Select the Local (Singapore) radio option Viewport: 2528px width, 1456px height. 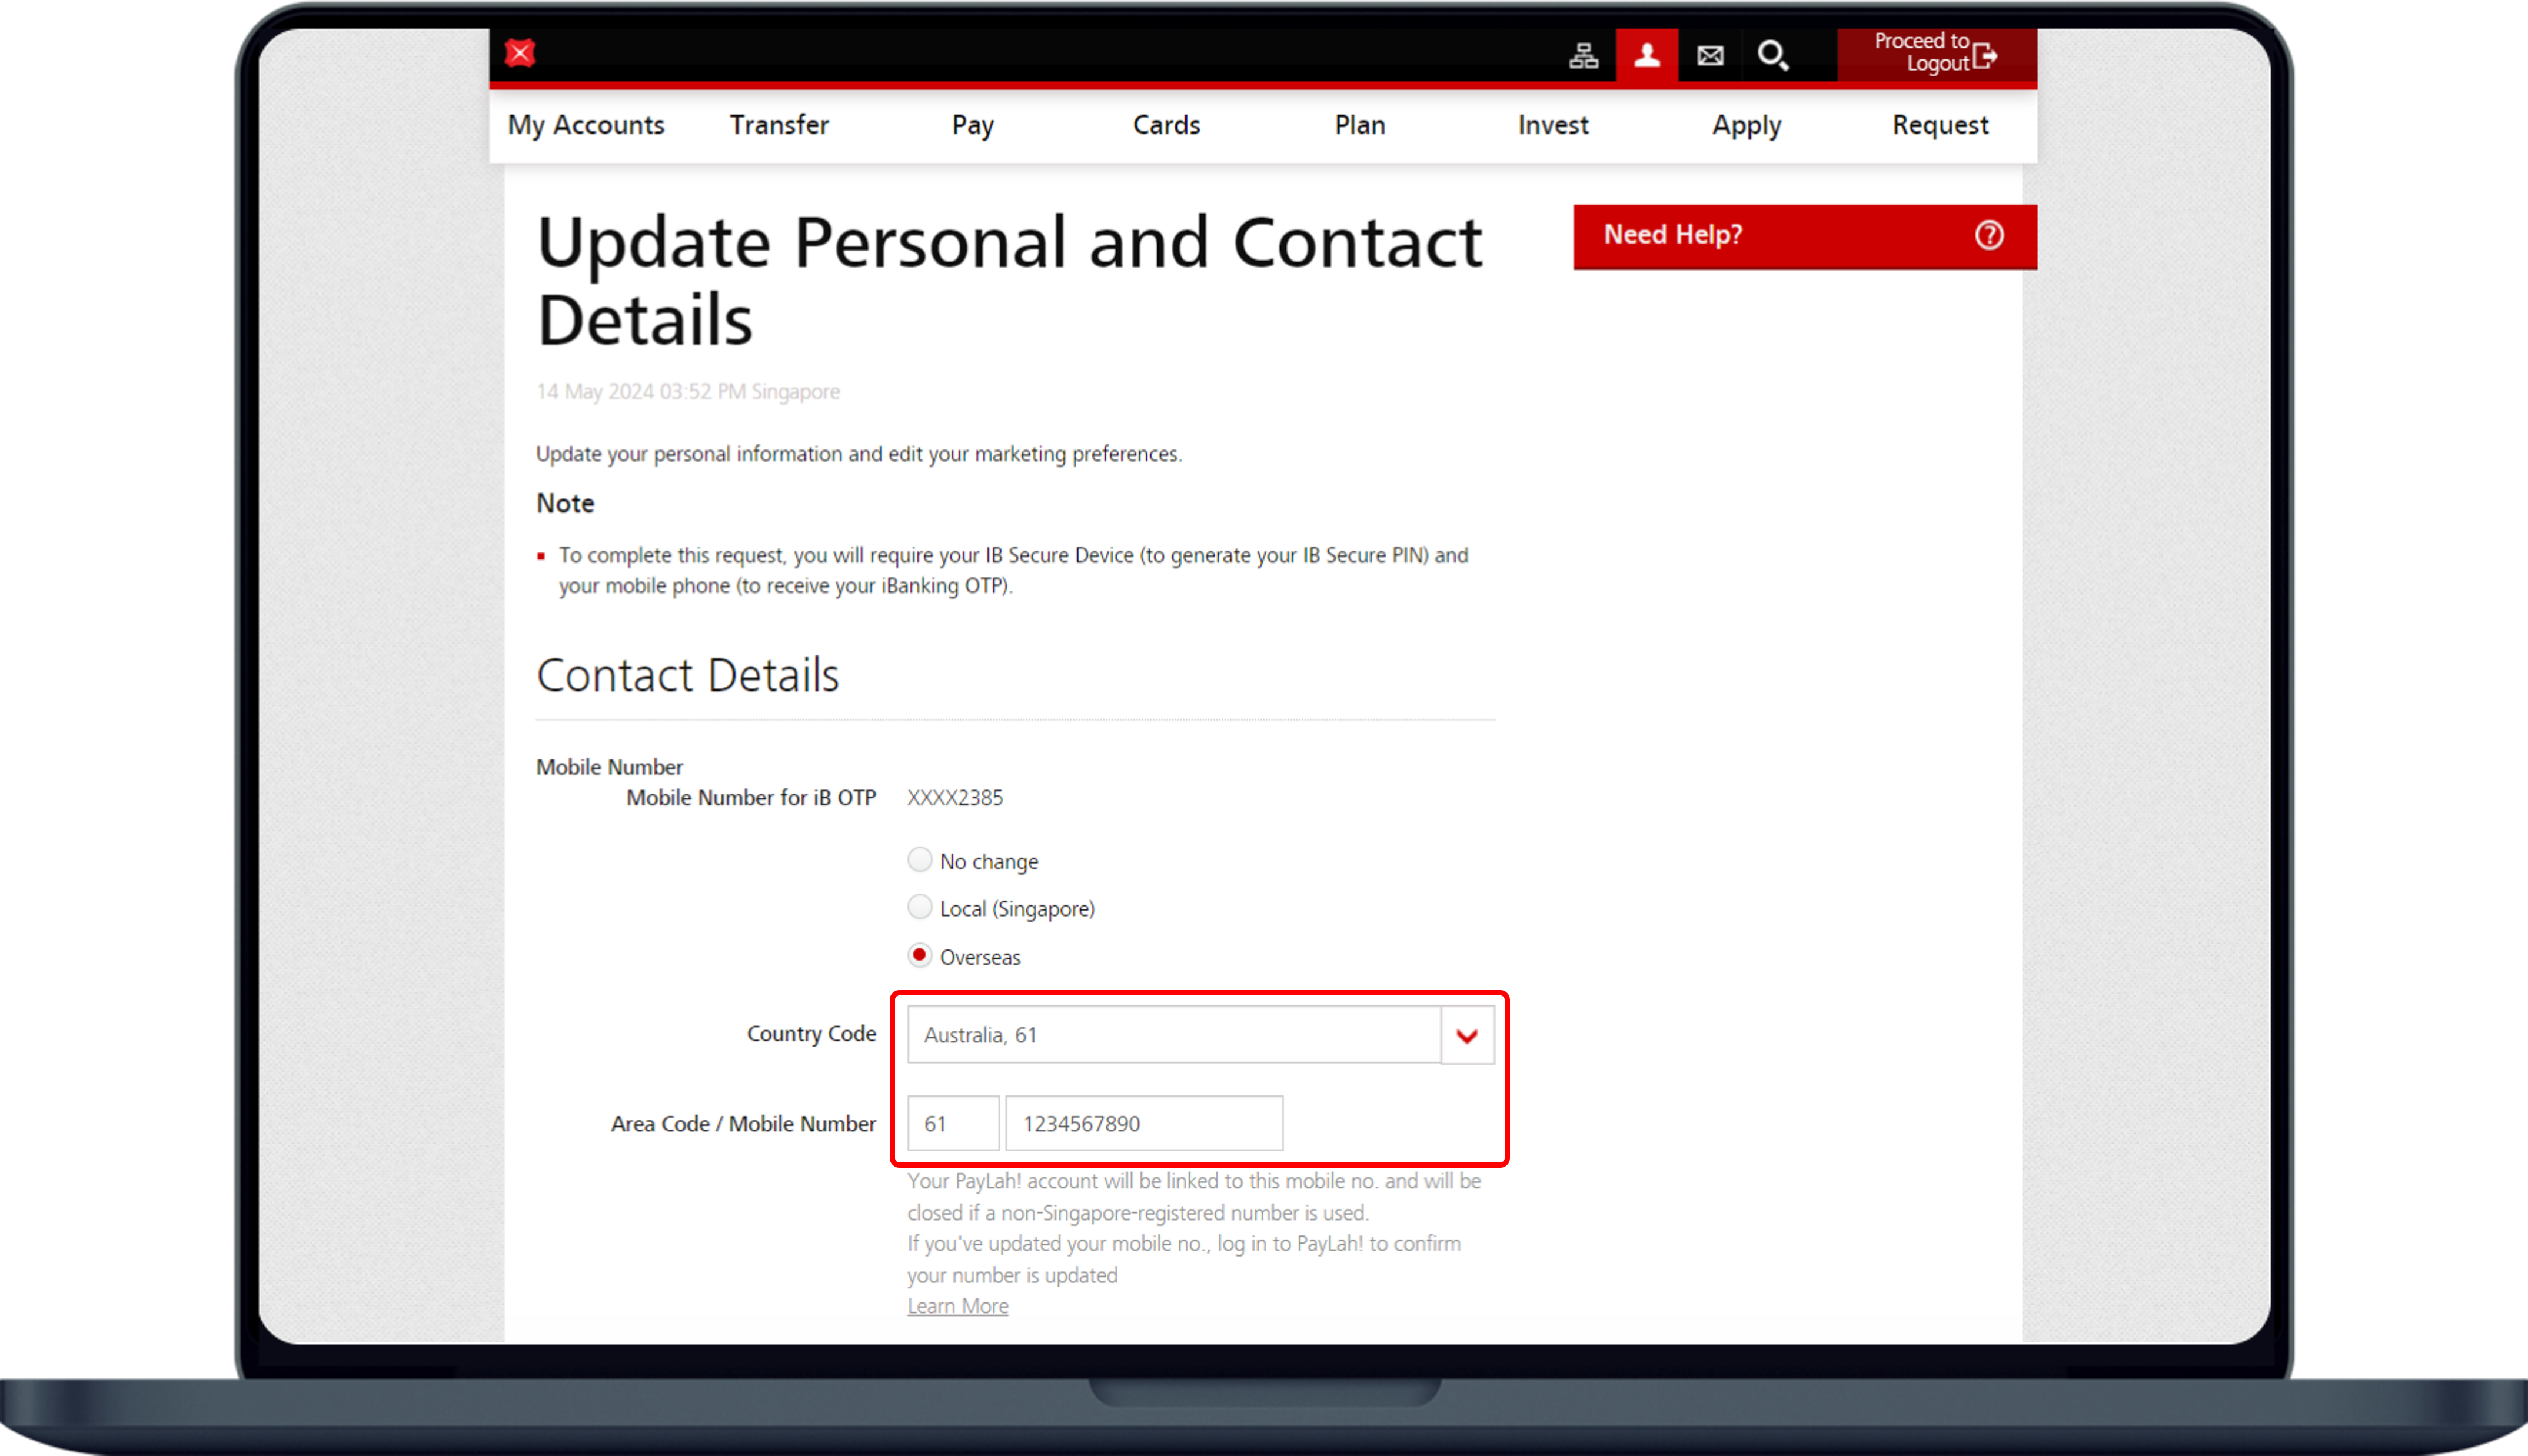pyautogui.click(x=919, y=907)
